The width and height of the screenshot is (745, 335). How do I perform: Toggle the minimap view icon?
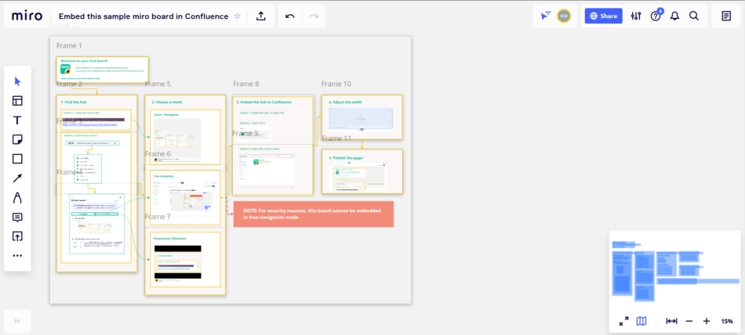click(641, 321)
